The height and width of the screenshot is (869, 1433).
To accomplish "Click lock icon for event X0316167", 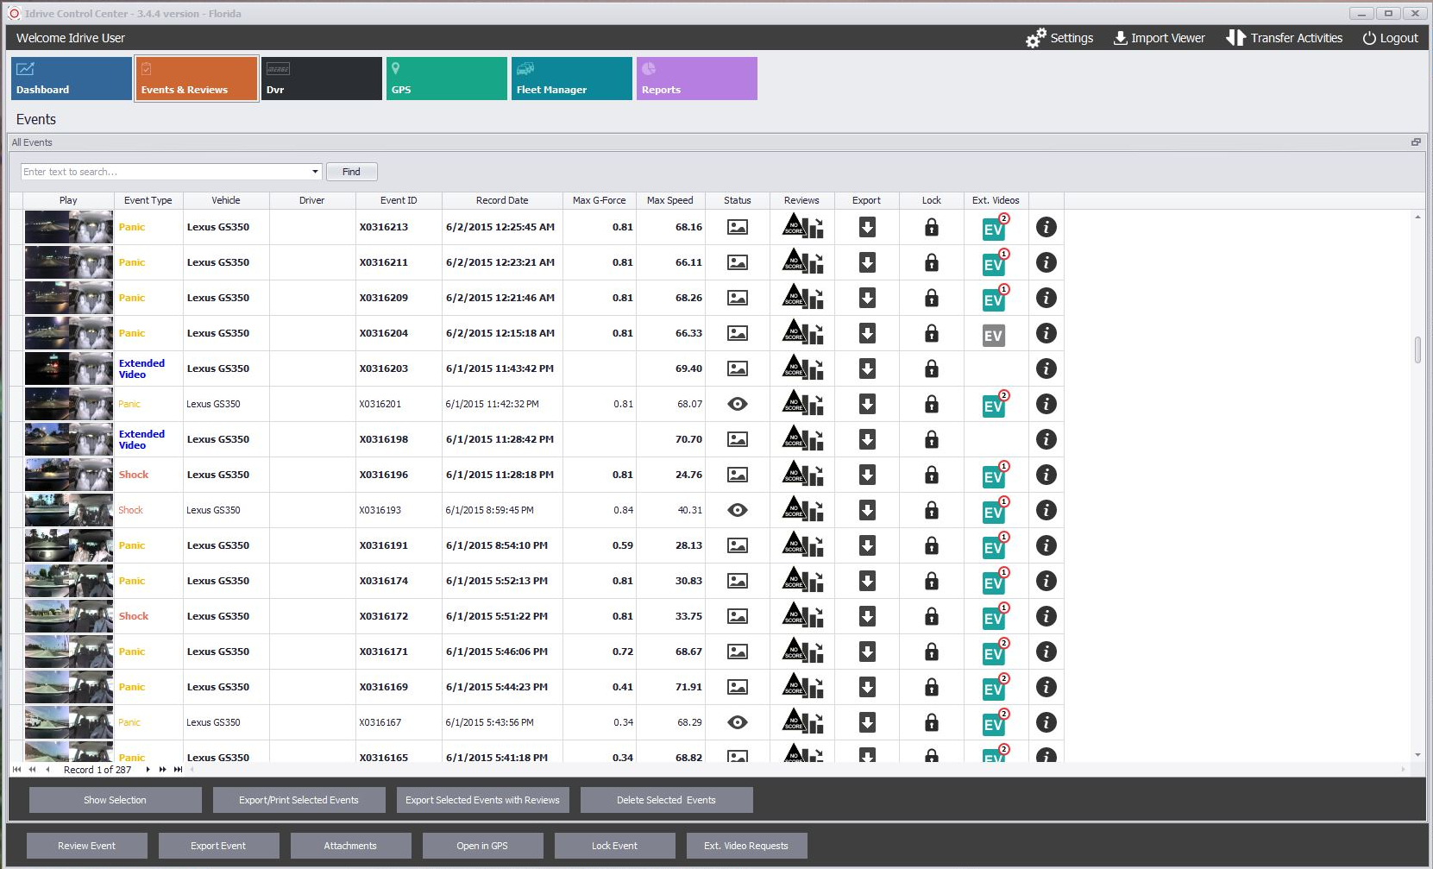I will (x=931, y=722).
